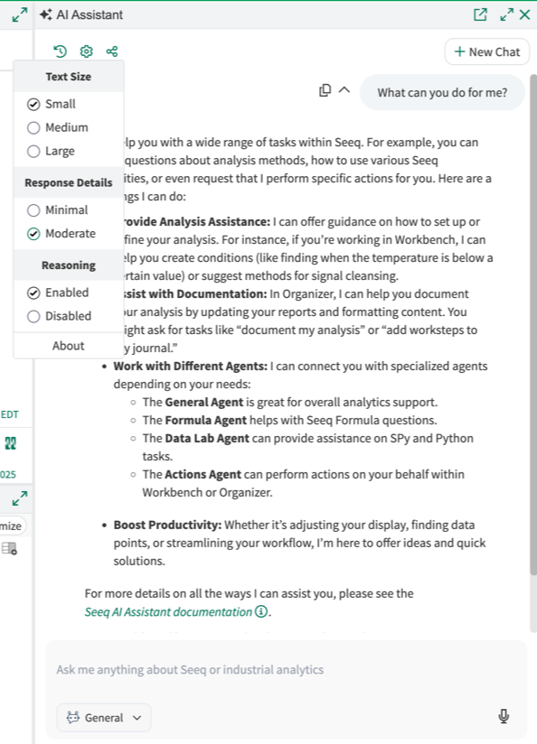Open AI Assistant in new window icon
537x744 pixels.
point(480,14)
